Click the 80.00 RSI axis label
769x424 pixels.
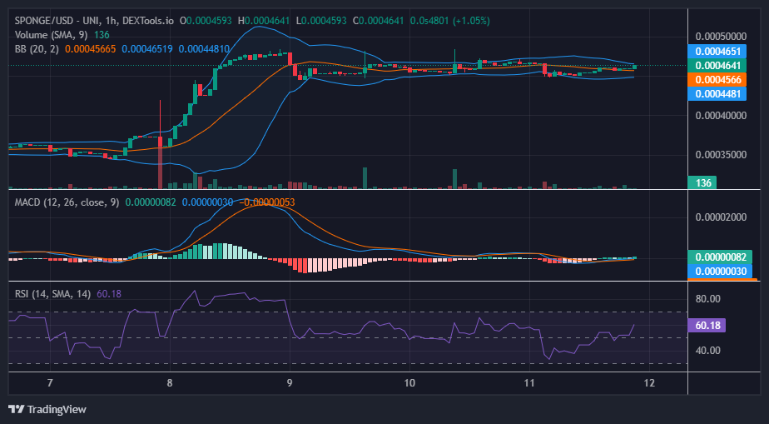[x=708, y=299]
